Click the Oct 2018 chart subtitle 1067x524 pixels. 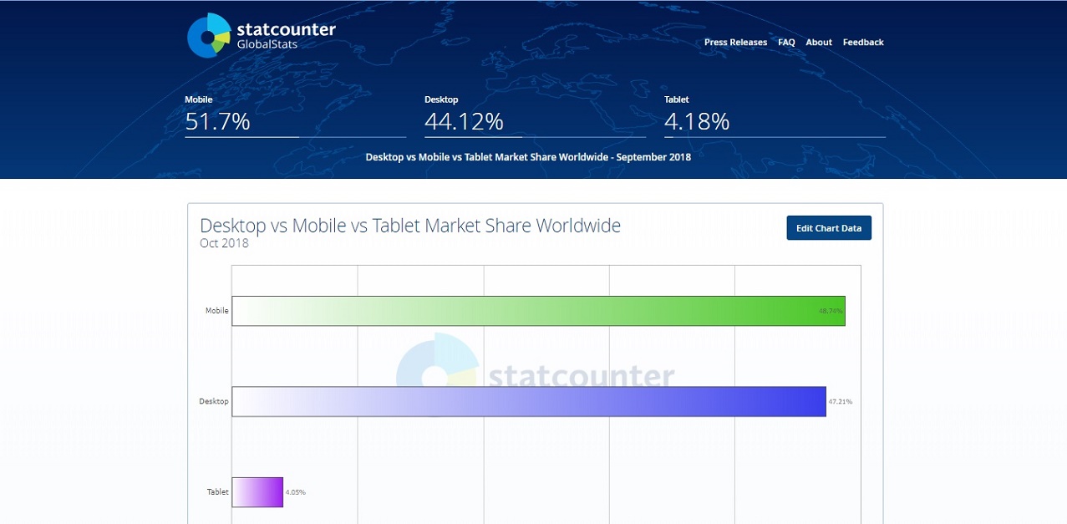224,243
